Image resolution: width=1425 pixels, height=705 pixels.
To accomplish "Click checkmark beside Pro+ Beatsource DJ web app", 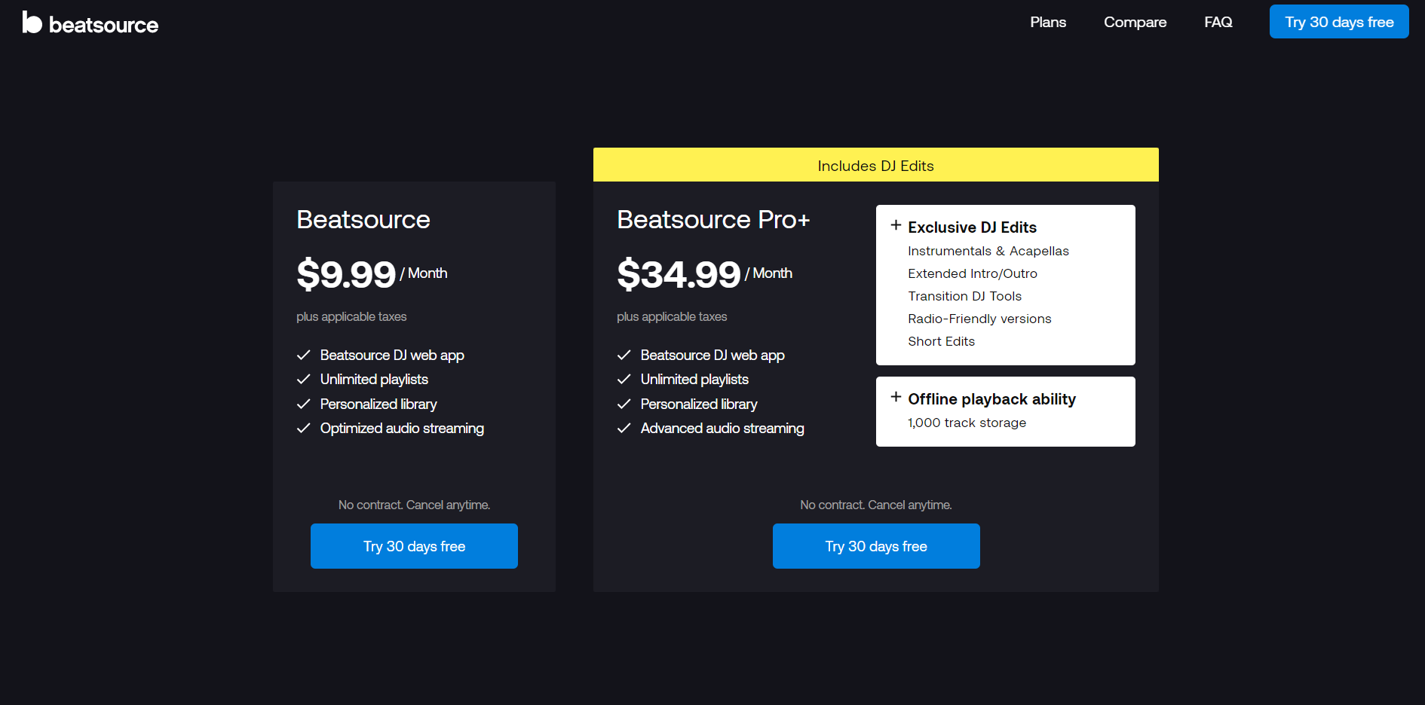I will pyautogui.click(x=624, y=356).
